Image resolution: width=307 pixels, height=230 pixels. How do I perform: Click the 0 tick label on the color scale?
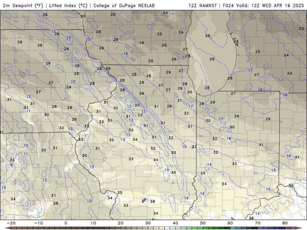coord(66,223)
